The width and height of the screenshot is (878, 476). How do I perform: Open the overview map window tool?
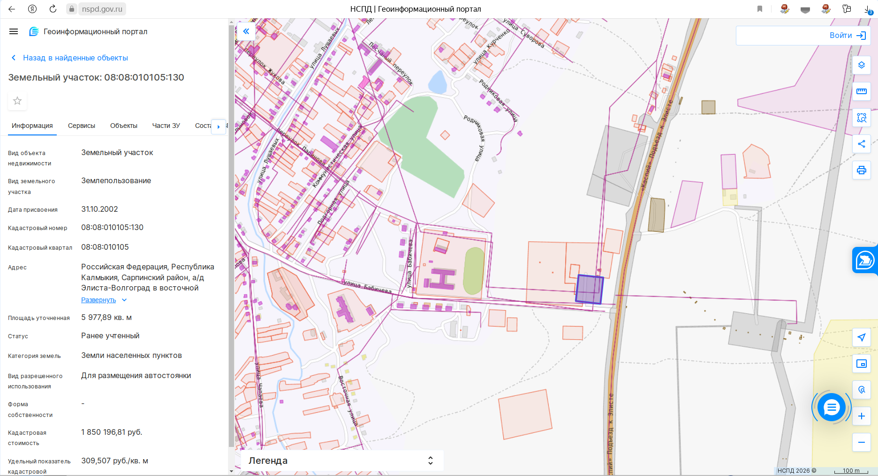[862, 364]
